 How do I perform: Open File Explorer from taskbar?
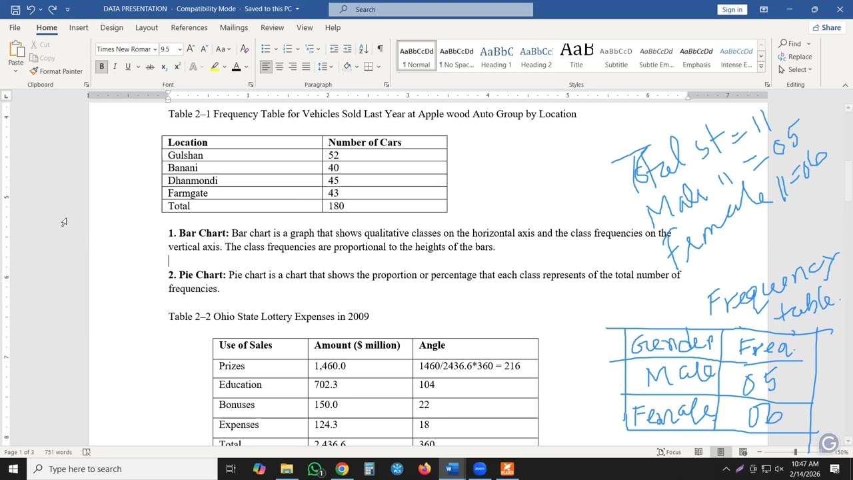[287, 469]
